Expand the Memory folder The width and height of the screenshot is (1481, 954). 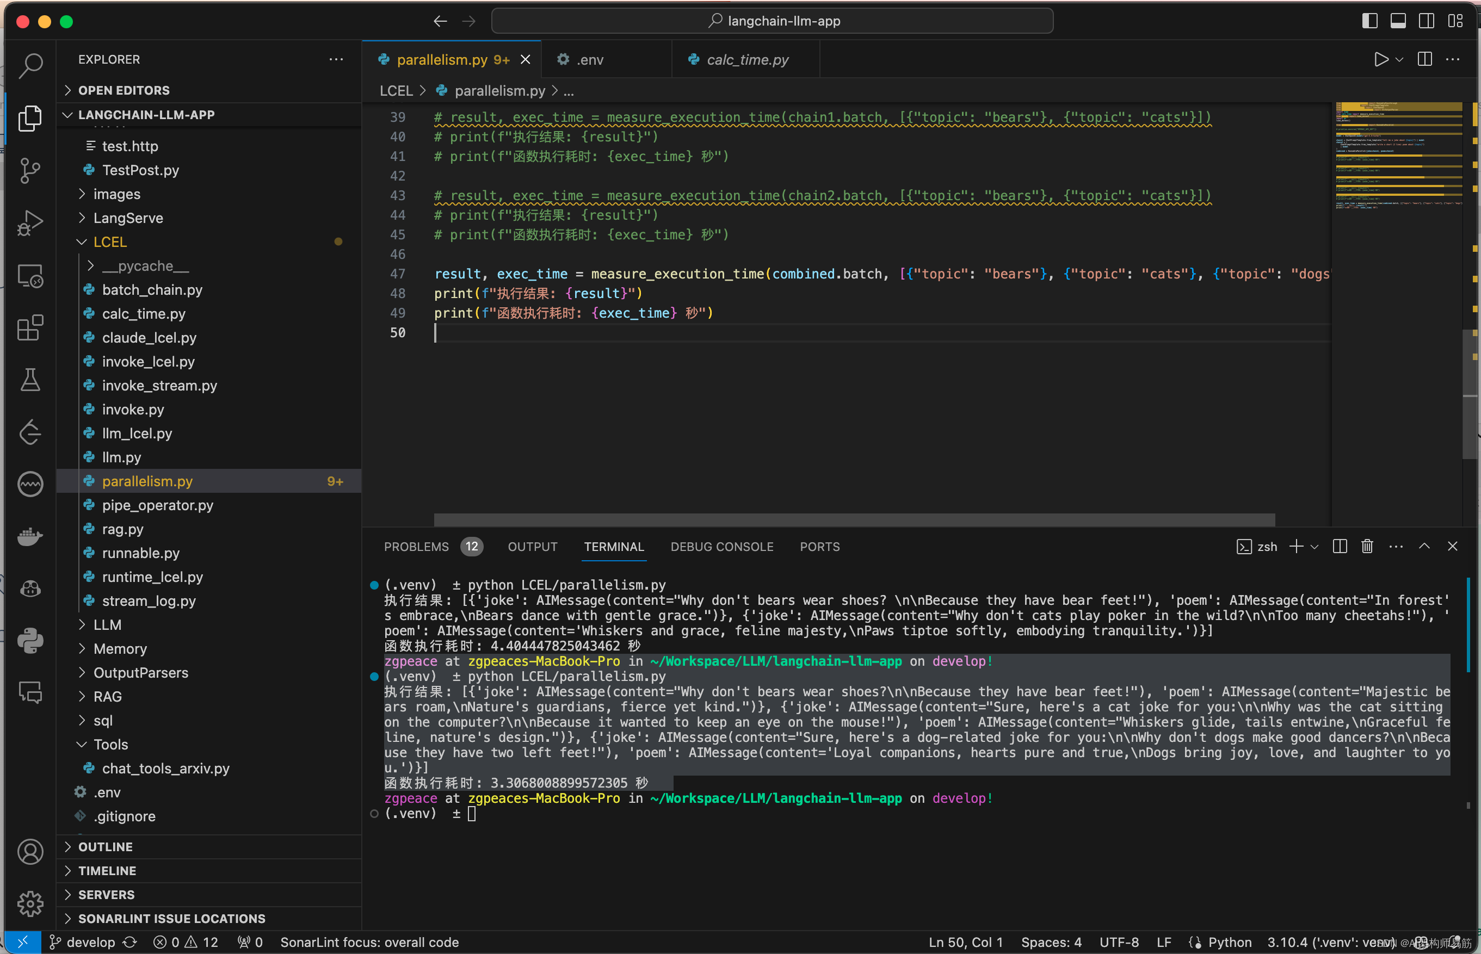(x=209, y=648)
